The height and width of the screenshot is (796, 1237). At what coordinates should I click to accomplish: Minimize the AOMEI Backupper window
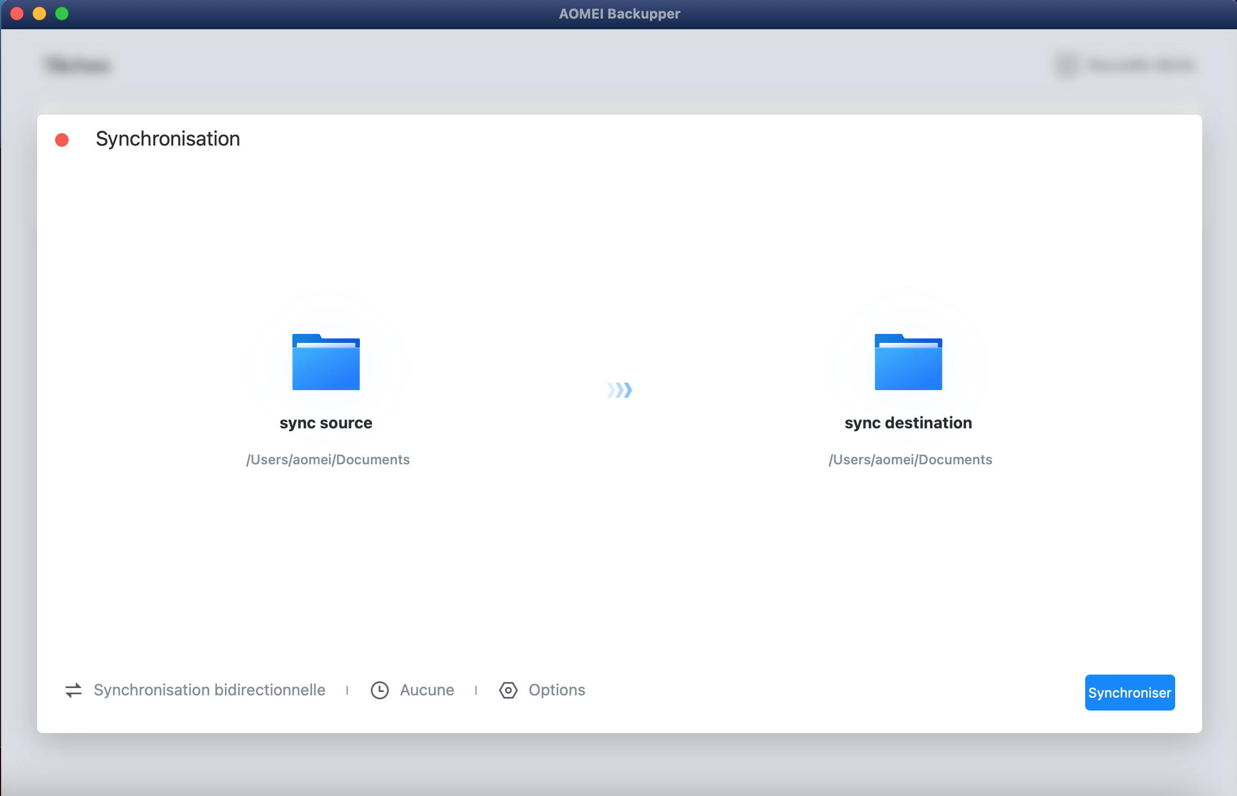[x=39, y=13]
